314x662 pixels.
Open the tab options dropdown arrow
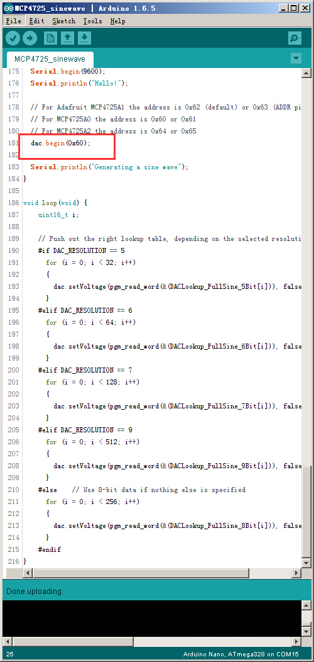tap(296, 59)
